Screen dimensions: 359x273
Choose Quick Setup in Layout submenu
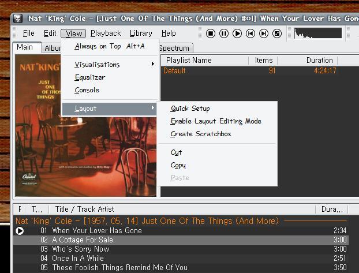pyautogui.click(x=218, y=109)
